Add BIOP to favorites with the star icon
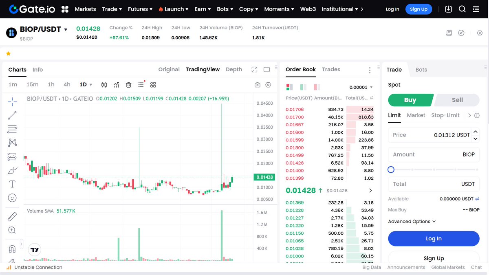 coord(8,53)
